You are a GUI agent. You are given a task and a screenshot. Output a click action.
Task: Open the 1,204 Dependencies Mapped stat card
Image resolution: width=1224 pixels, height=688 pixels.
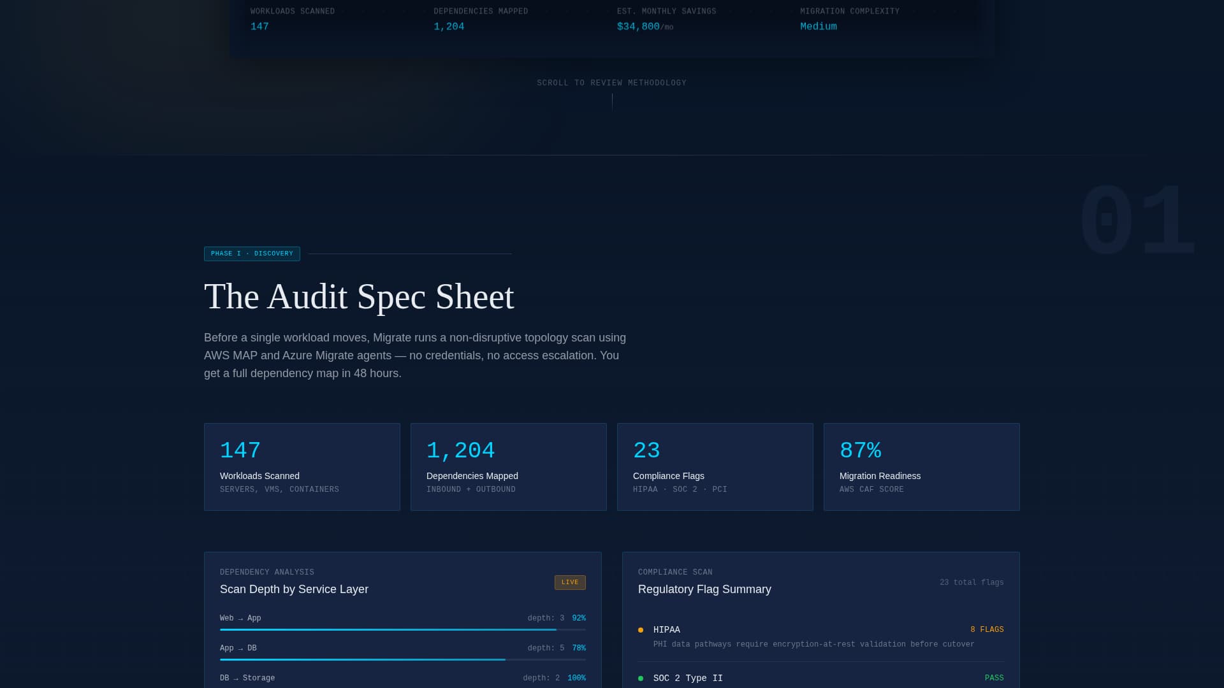point(508,466)
